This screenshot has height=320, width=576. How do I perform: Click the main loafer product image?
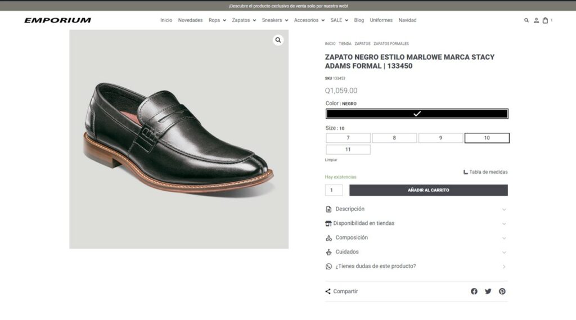[x=179, y=139]
